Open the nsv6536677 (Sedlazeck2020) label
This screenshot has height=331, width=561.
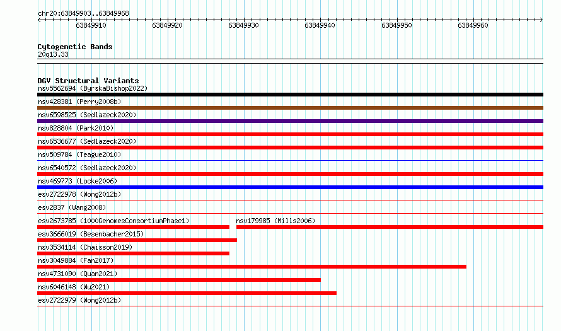pyautogui.click(x=87, y=141)
